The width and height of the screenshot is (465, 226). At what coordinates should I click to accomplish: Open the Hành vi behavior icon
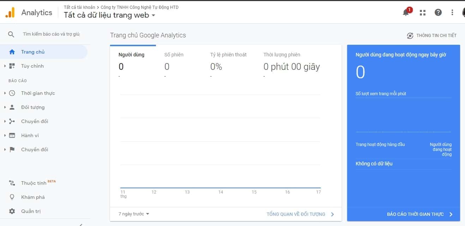(x=11, y=135)
